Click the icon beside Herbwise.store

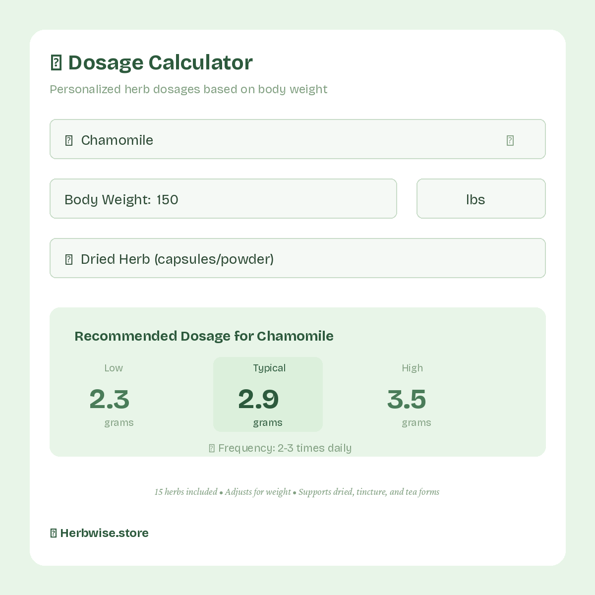[53, 533]
